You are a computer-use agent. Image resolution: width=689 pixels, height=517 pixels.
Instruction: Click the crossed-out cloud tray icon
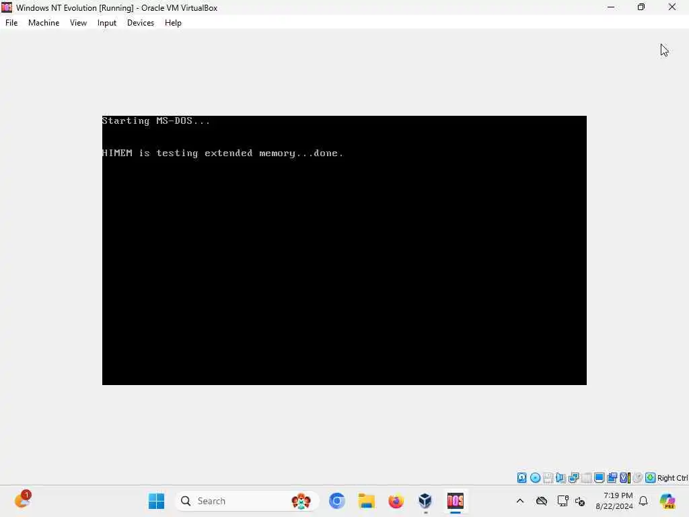point(542,501)
